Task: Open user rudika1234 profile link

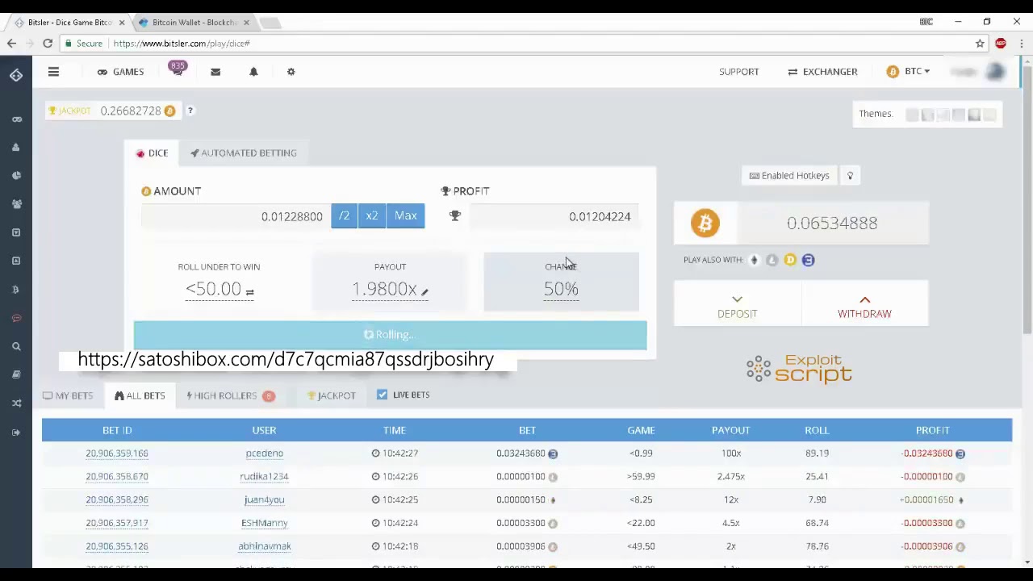Action: (x=264, y=477)
